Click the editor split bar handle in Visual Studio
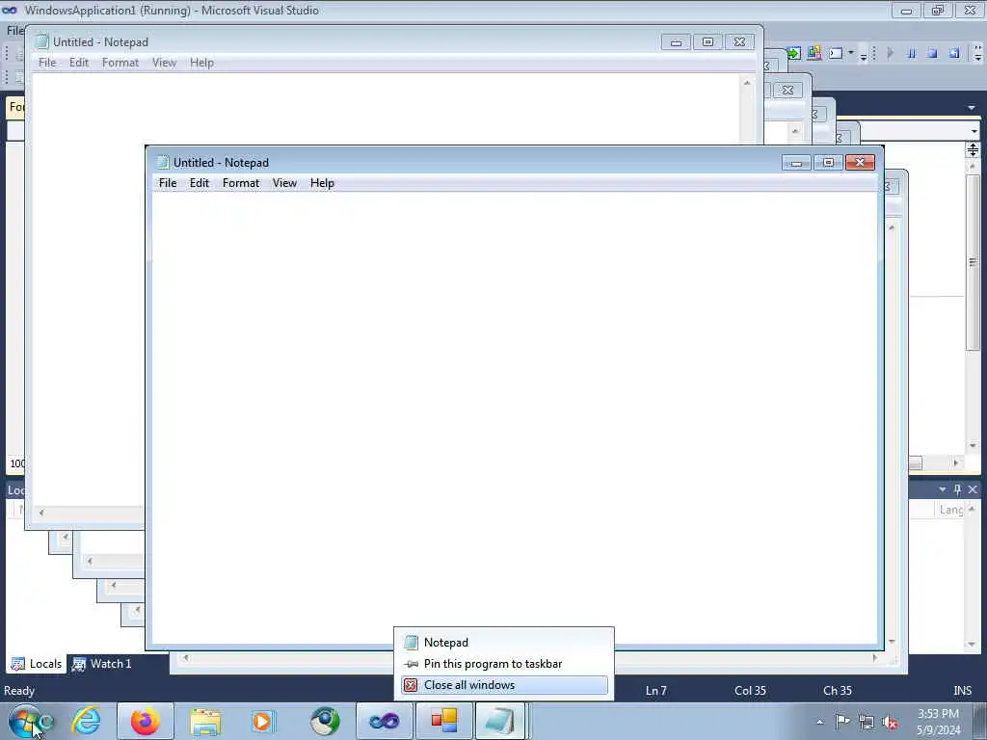This screenshot has width=987, height=740. tap(973, 149)
